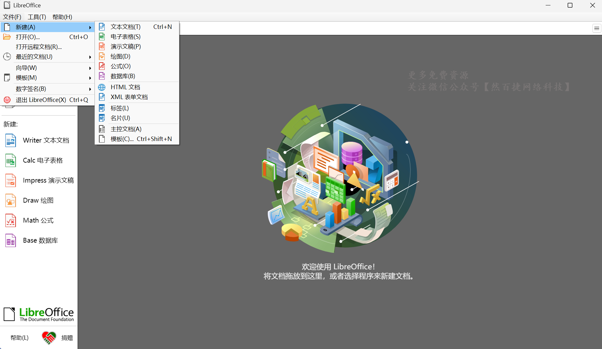Click the Writer 文本文档 label
The height and width of the screenshot is (349, 602).
(46, 140)
